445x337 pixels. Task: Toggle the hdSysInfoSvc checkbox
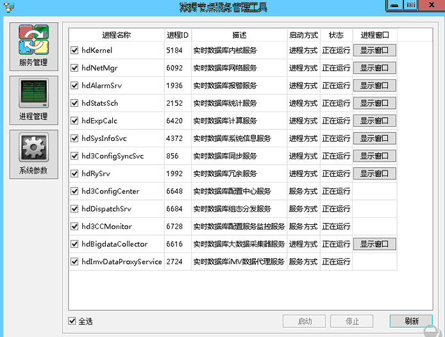[x=74, y=138]
